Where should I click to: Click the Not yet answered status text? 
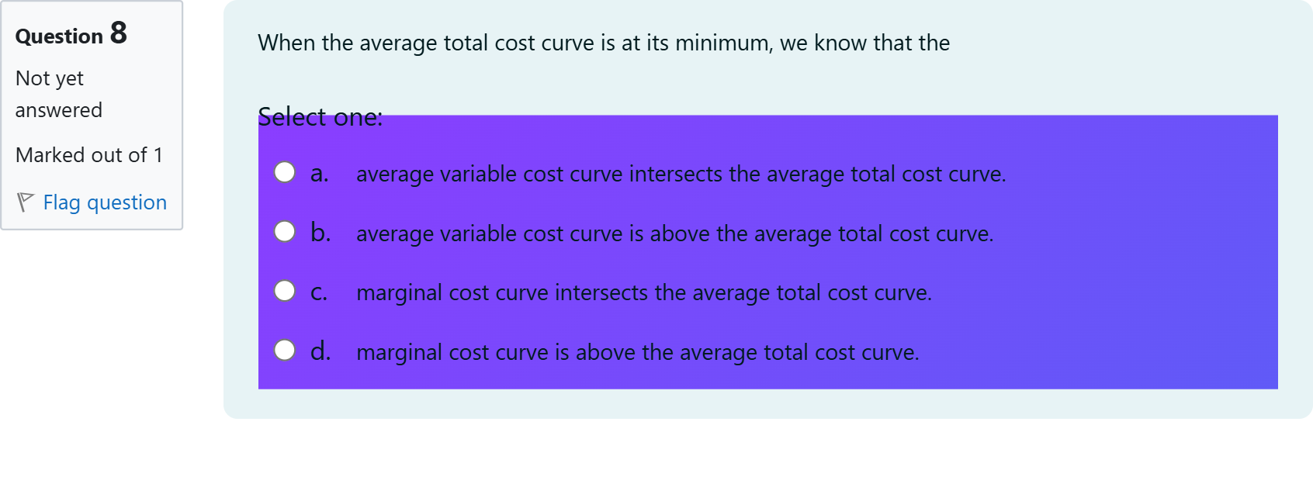[x=59, y=93]
